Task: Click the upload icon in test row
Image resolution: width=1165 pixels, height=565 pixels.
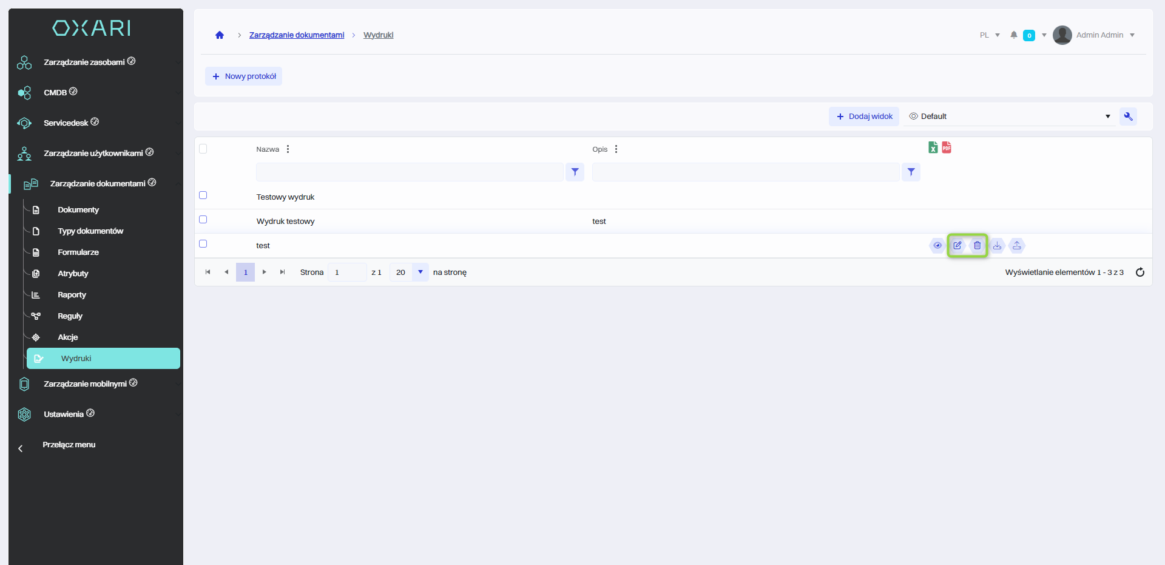Action: (x=1017, y=246)
